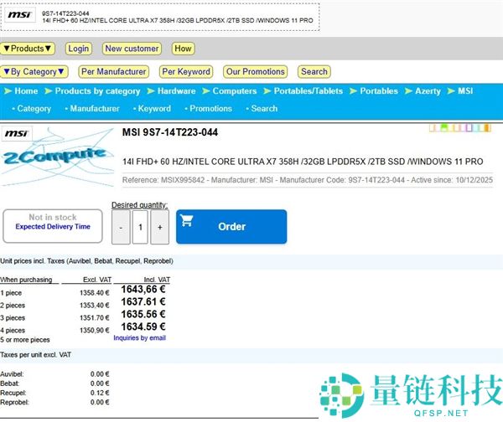Viewport: 503px width, 422px height.
Task: Click the How button
Action: (x=183, y=49)
